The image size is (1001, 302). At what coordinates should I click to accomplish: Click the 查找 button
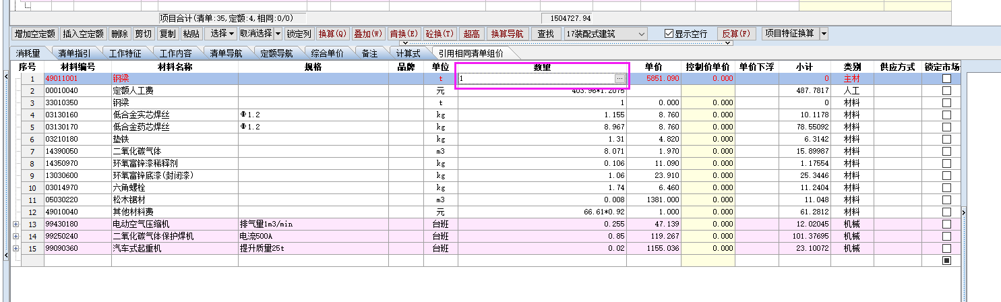tap(546, 34)
